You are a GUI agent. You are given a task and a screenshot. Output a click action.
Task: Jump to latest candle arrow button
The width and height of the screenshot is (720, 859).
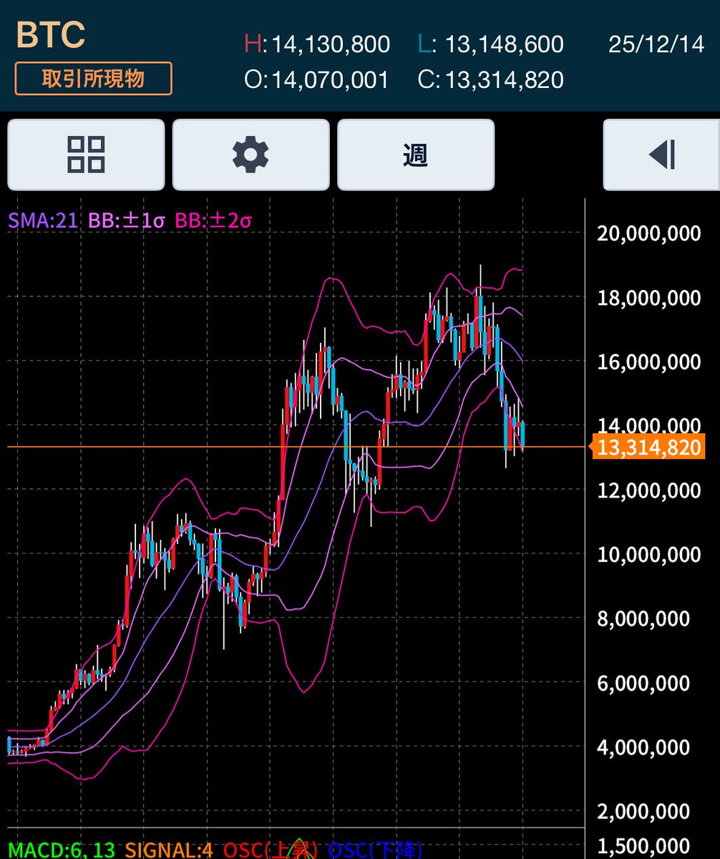click(661, 154)
